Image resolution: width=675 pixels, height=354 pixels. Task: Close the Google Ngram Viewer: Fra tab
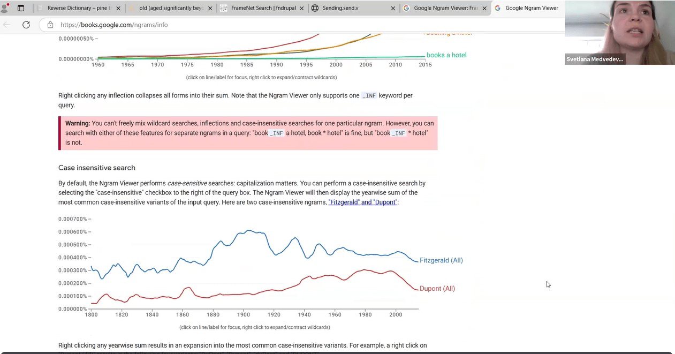(x=484, y=9)
